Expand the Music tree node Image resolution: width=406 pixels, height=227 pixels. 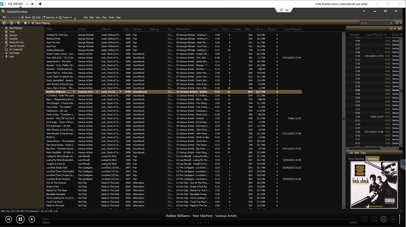(2, 32)
